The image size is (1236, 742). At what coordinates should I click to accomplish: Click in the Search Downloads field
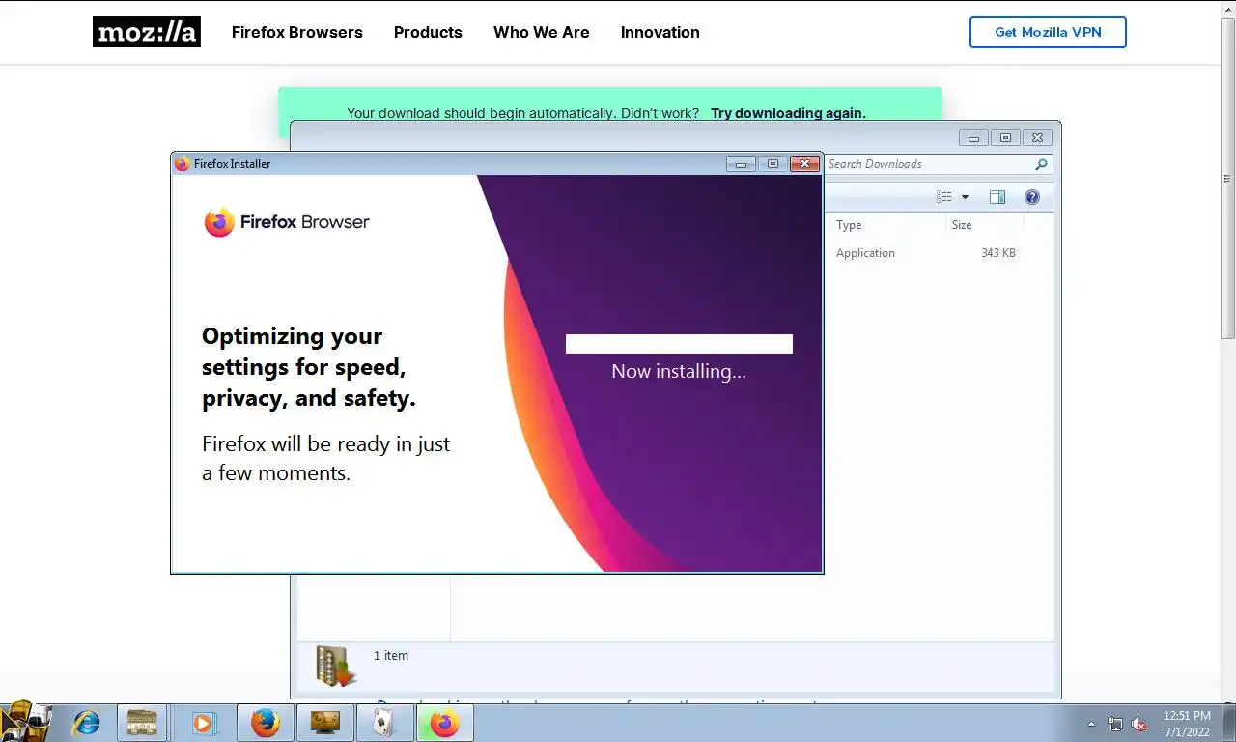[929, 164]
